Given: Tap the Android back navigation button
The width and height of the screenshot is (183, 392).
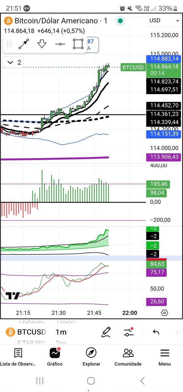Looking at the screenshot, I should click(x=142, y=381).
